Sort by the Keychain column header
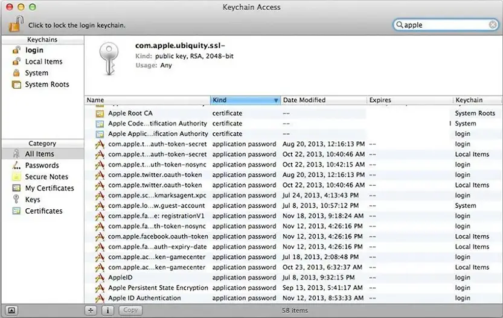Image resolution: width=503 pixels, height=318 pixels. tap(477, 100)
